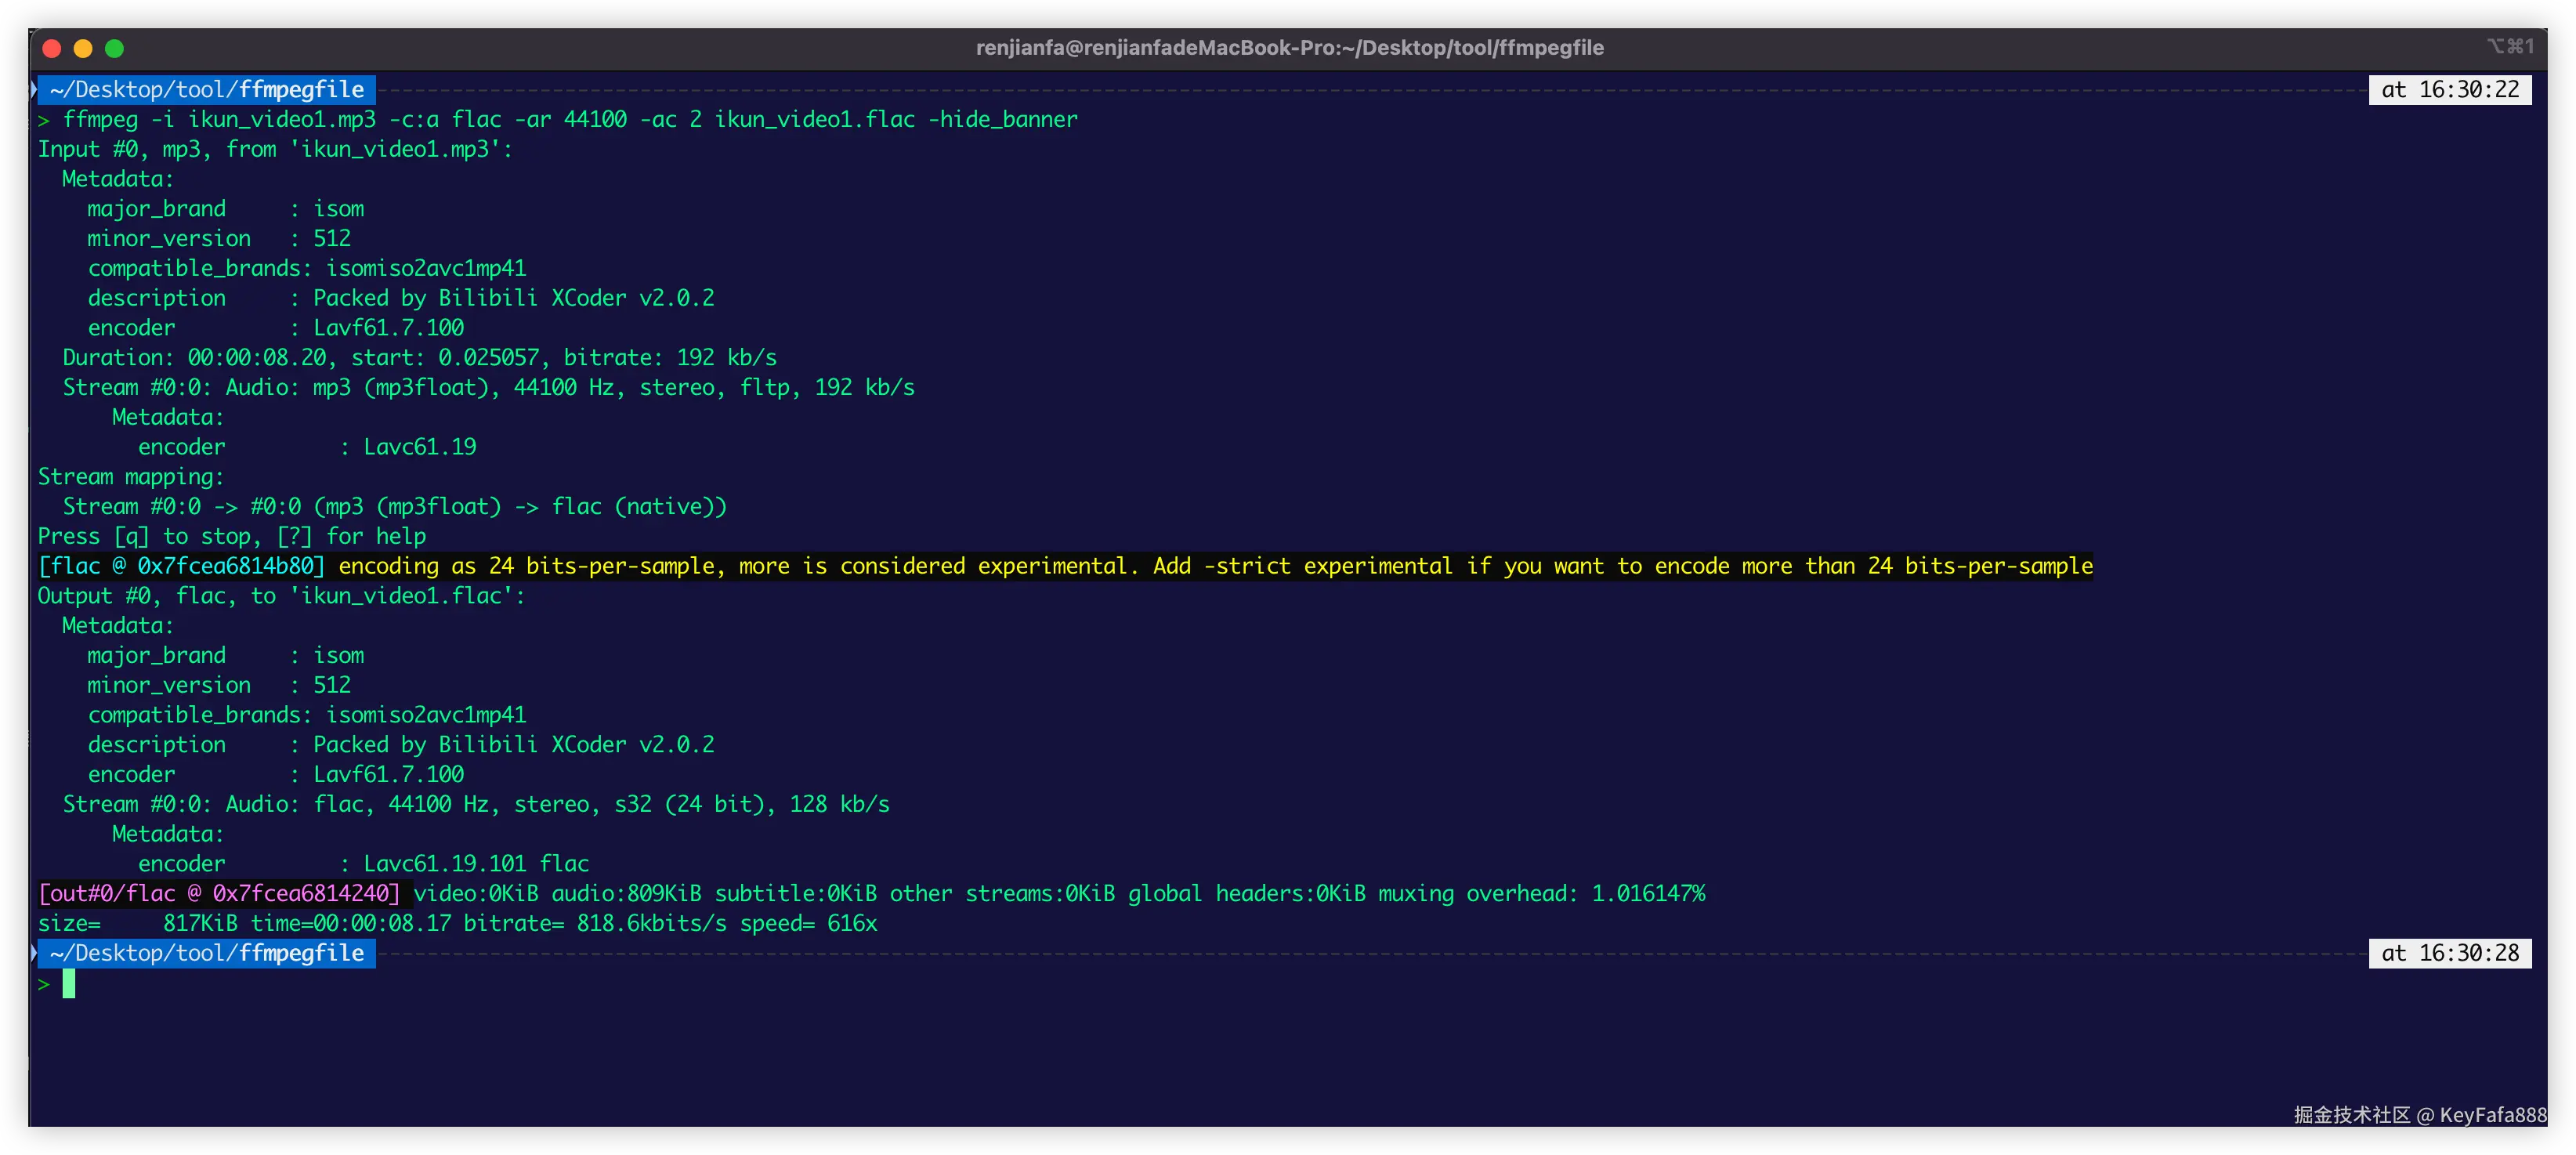Click the "Input #0, mp3" line
Image resolution: width=2576 pixels, height=1155 pixels.
[274, 150]
